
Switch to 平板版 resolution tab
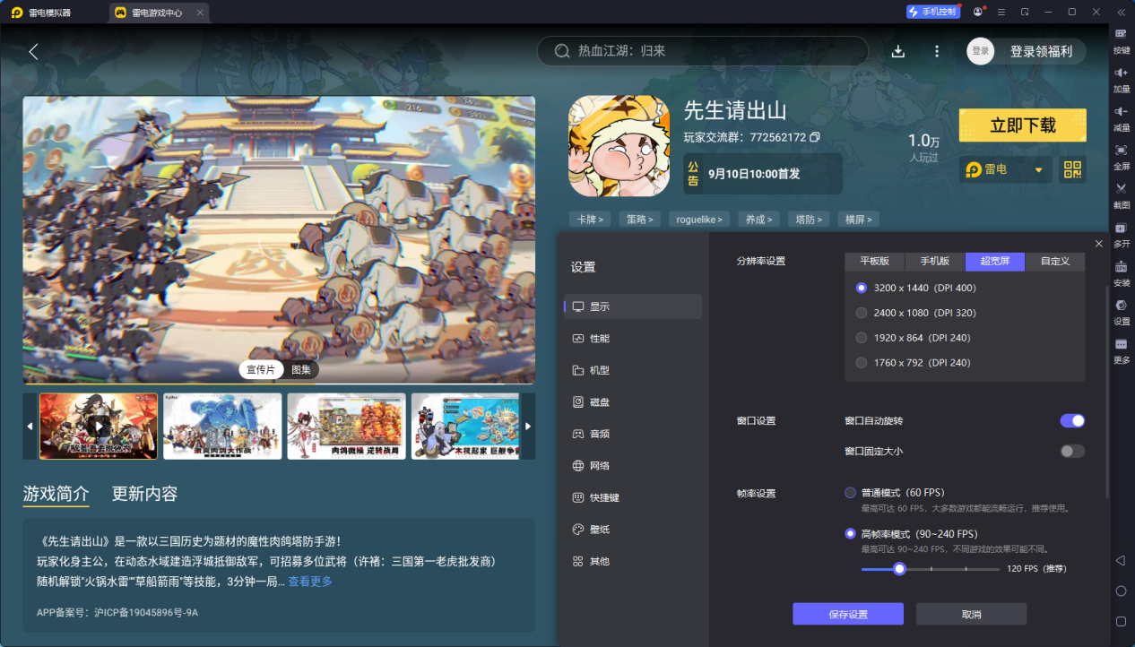(x=874, y=261)
